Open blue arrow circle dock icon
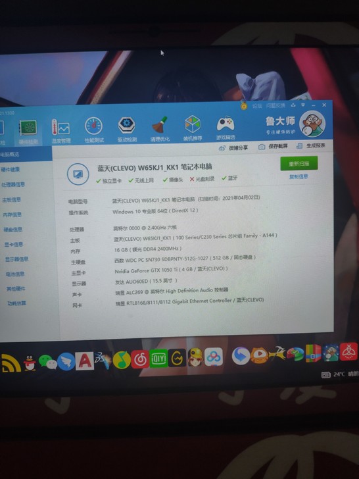Viewport: 359px width, 479px height. click(x=241, y=355)
